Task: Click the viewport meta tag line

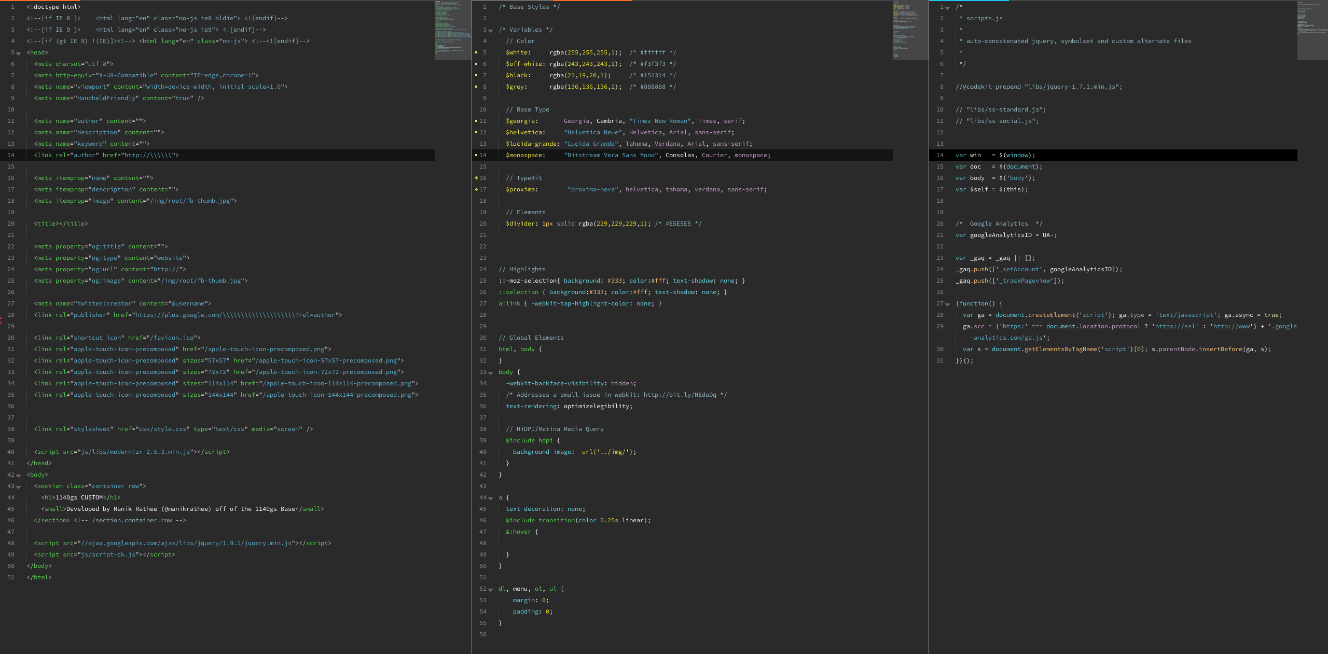Action: (x=161, y=87)
